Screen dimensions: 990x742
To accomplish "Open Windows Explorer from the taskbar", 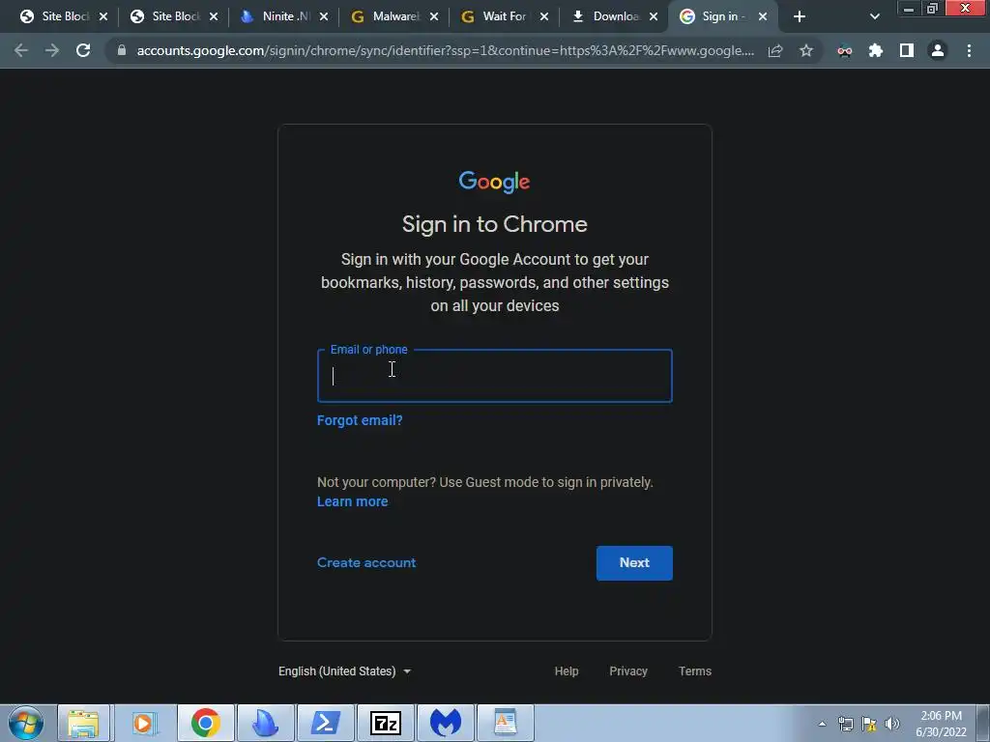I will 83,723.
